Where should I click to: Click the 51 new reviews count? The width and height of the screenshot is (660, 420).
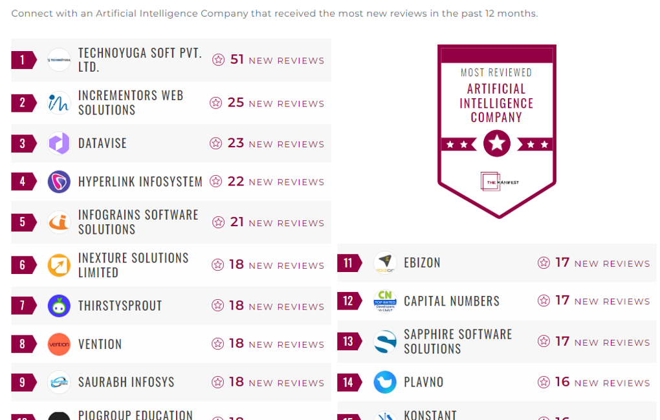click(x=237, y=59)
